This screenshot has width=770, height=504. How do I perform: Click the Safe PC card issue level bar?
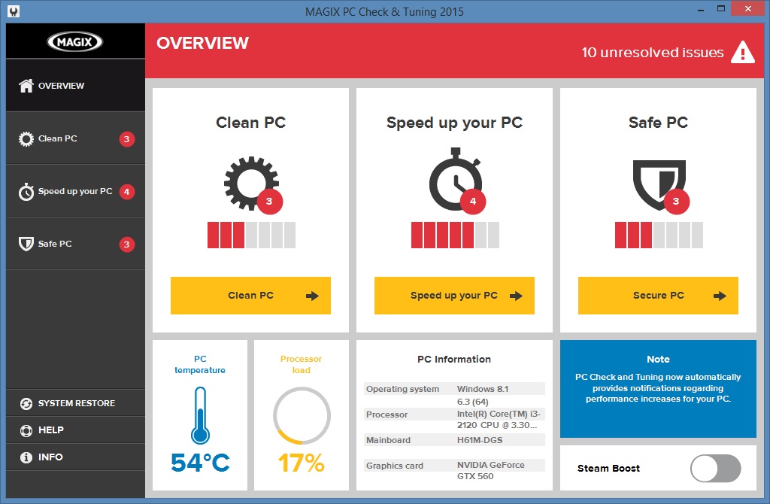[659, 235]
